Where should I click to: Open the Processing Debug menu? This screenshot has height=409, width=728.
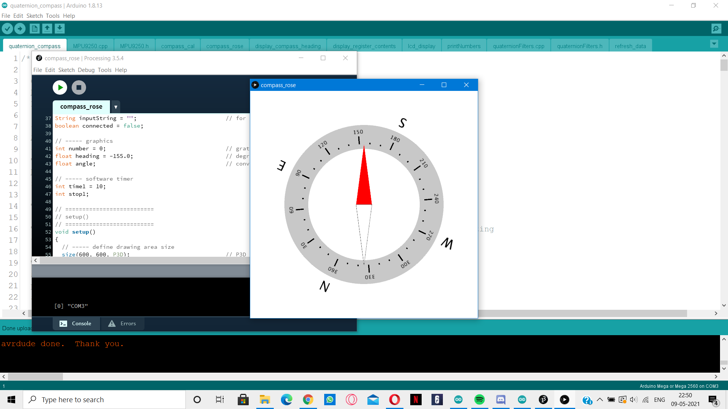coord(86,70)
